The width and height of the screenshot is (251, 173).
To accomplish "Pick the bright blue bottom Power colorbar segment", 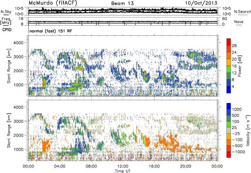I will pyautogui.click(x=229, y=90).
